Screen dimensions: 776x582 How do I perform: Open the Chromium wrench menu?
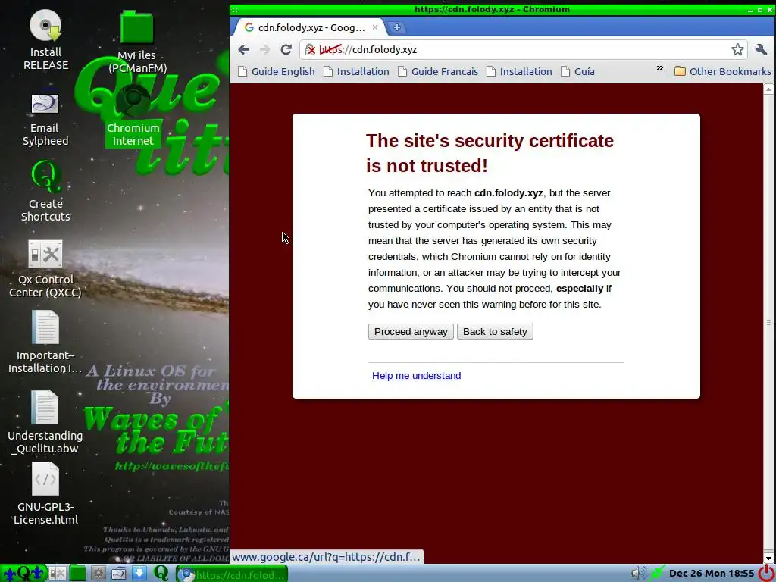click(x=761, y=49)
